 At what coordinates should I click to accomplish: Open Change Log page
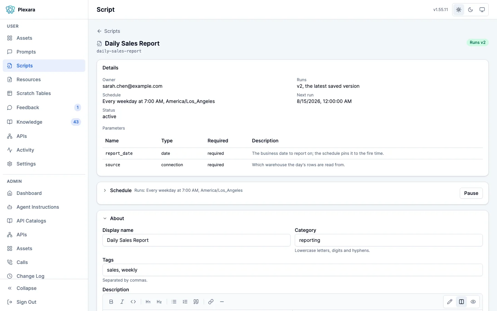coord(44,276)
